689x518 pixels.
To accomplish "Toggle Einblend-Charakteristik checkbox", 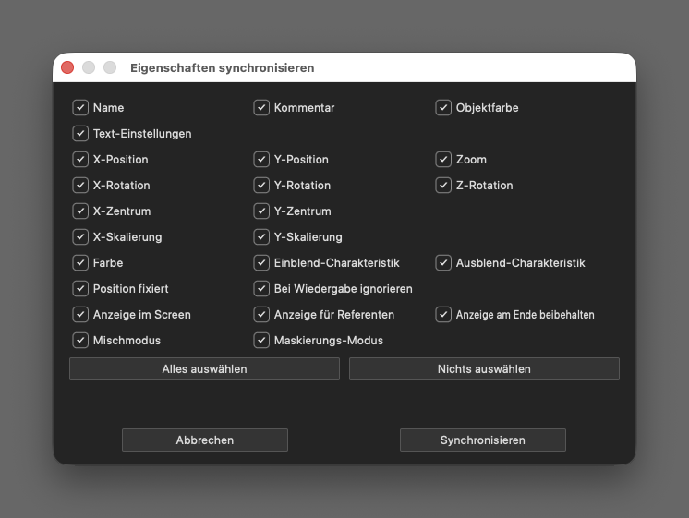I will pyautogui.click(x=261, y=263).
